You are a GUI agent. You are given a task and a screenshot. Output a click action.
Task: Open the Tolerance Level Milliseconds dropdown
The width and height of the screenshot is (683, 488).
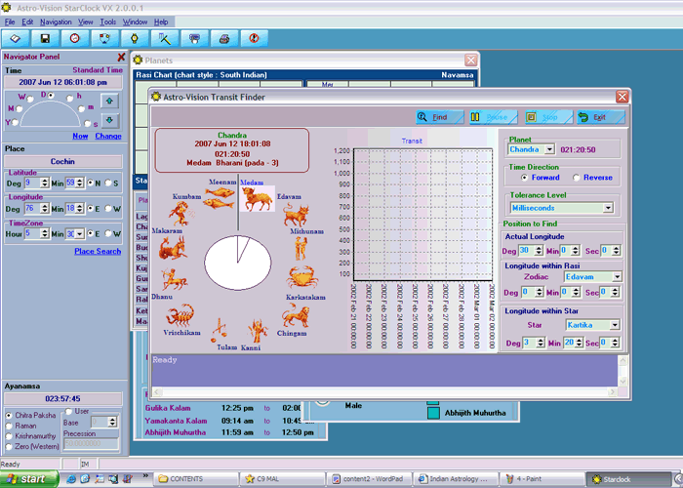tap(608, 208)
